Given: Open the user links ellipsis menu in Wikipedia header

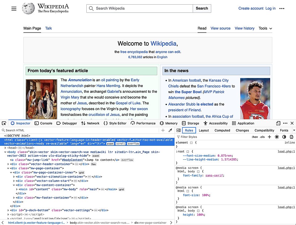Looking at the screenshot, I should tap(282, 9).
